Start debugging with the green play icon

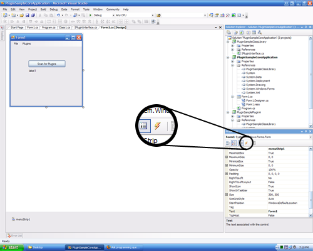coord(90,15)
